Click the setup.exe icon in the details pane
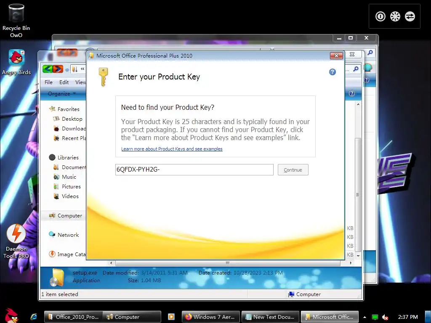Viewport: 431px width, 323px height. click(57, 278)
